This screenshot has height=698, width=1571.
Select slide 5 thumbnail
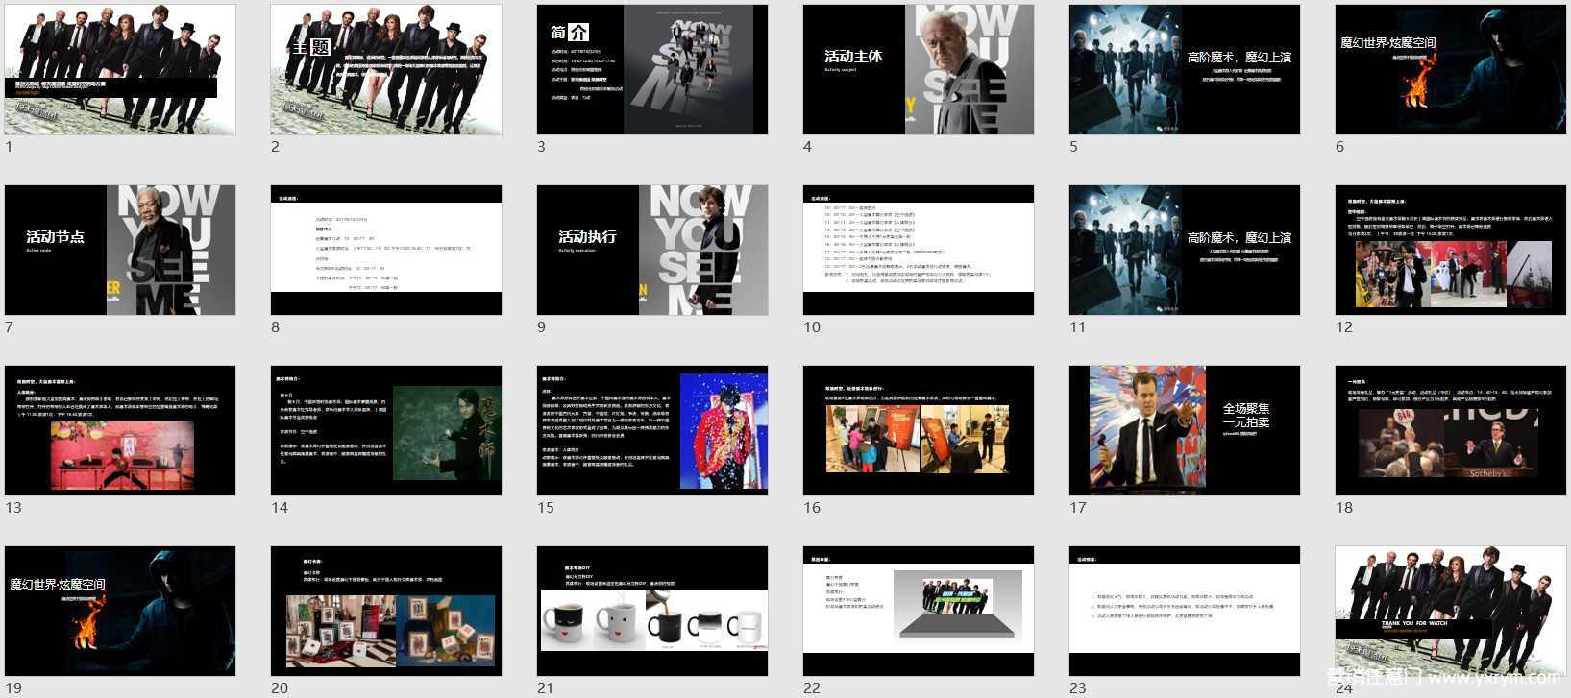pos(1185,69)
